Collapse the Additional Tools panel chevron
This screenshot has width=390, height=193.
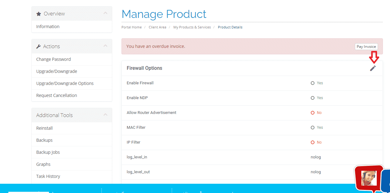pyautogui.click(x=105, y=115)
